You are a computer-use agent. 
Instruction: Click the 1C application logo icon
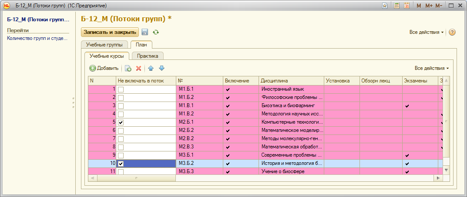coord(6,6)
